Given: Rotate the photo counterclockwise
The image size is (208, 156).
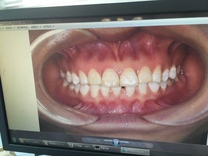Looking at the screenshot, I should coord(133,144).
